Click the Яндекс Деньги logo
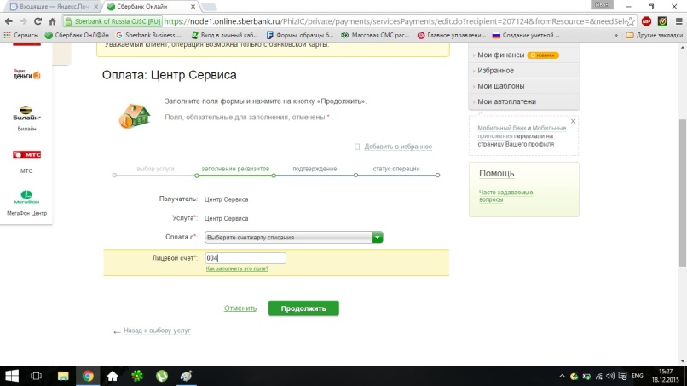 click(26, 74)
